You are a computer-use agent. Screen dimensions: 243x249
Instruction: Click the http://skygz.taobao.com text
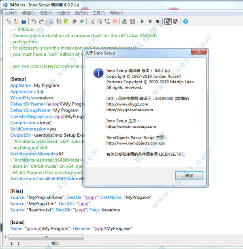point(130,110)
